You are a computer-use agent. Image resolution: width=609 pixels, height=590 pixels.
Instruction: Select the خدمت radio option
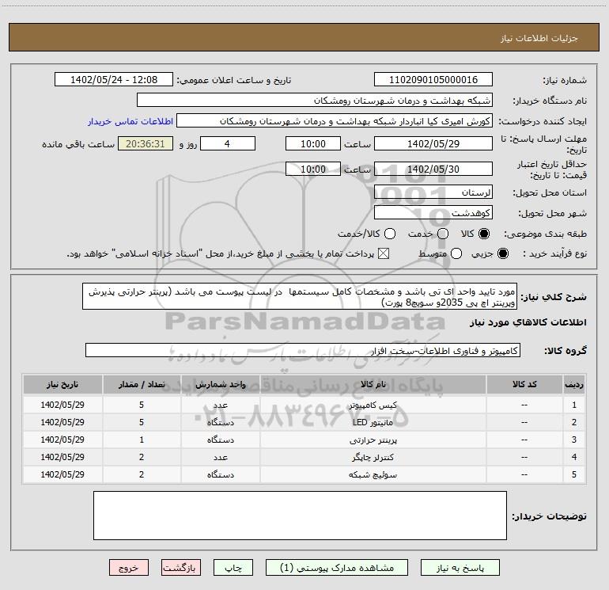442,234
